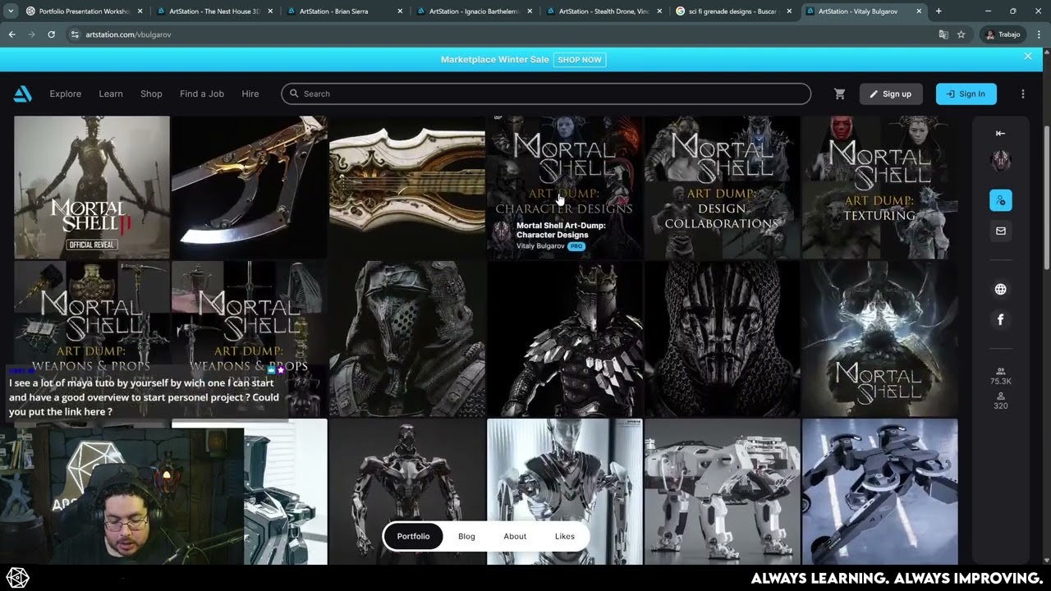Viewport: 1051px width, 591px height.
Task: Select the Likes pill tab
Action: (x=565, y=536)
